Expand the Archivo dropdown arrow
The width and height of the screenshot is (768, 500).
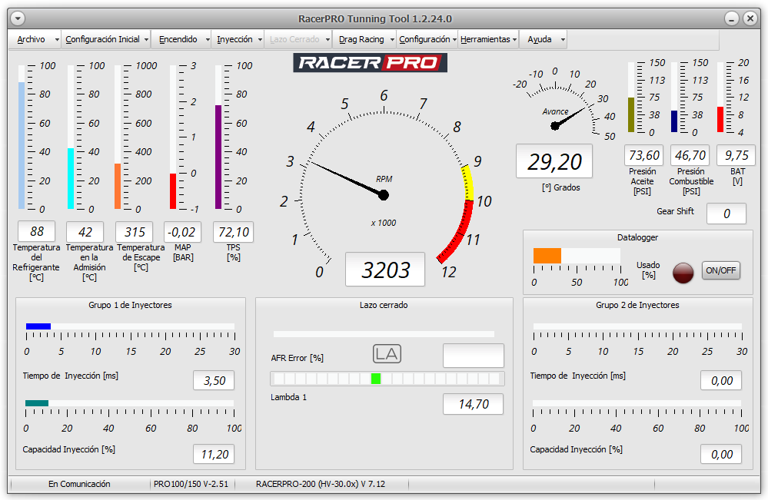[57, 40]
